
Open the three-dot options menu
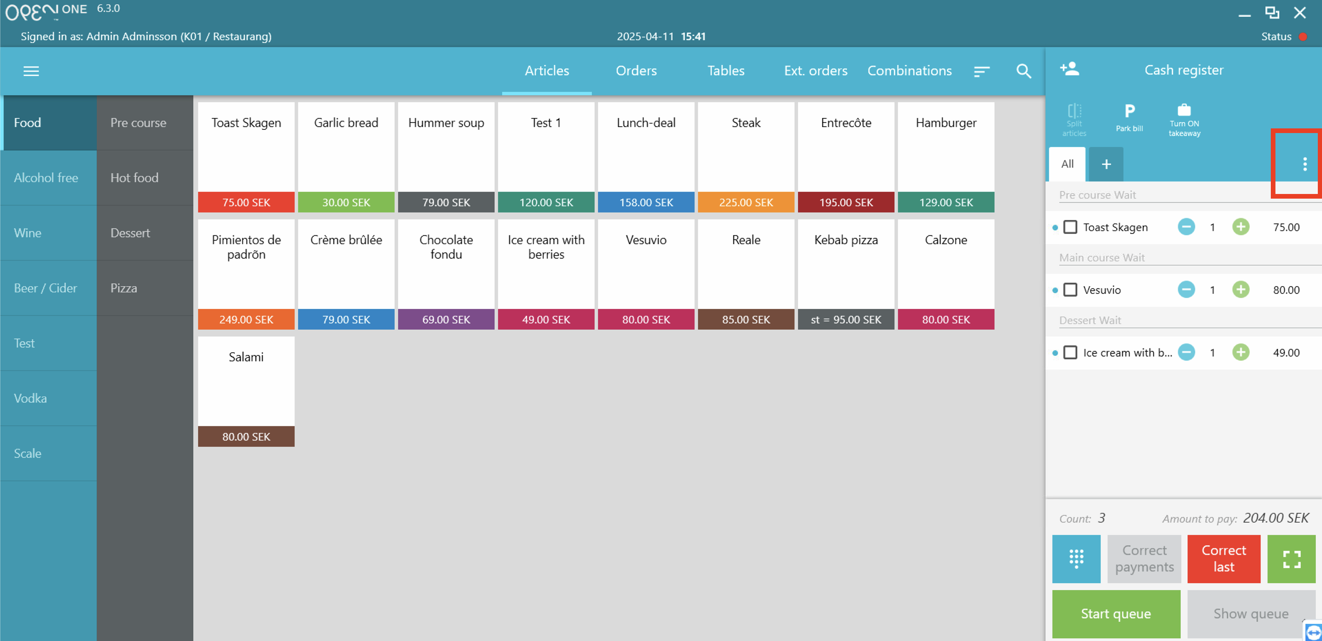(1305, 164)
